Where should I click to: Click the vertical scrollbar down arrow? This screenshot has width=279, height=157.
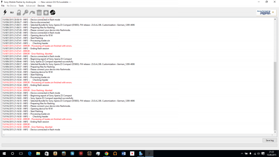point(275,132)
